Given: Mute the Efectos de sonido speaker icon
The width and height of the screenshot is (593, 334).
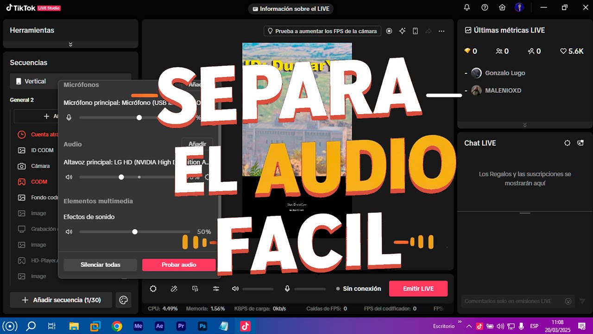Looking at the screenshot, I should point(69,231).
